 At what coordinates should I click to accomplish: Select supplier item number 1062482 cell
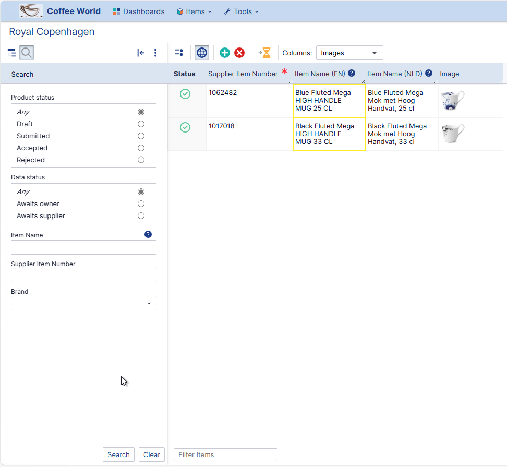click(250, 101)
